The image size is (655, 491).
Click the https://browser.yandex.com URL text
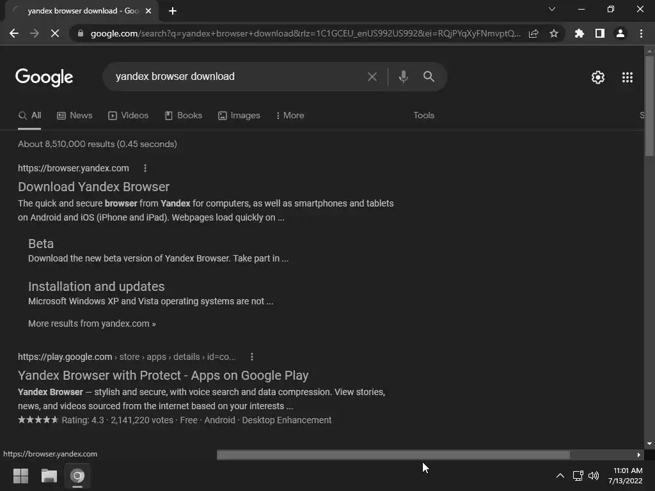click(73, 168)
